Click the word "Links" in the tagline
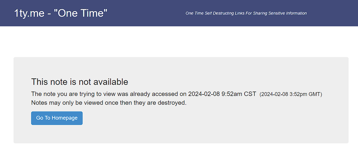 (240, 13)
